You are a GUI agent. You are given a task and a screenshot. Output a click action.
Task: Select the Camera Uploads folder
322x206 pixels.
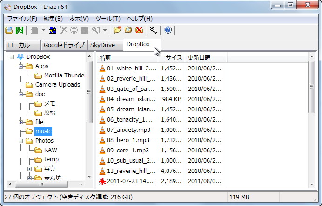58,85
